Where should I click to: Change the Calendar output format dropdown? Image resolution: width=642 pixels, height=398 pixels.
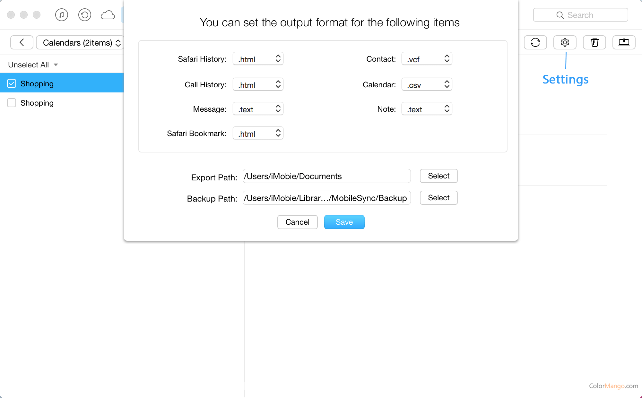tap(427, 84)
